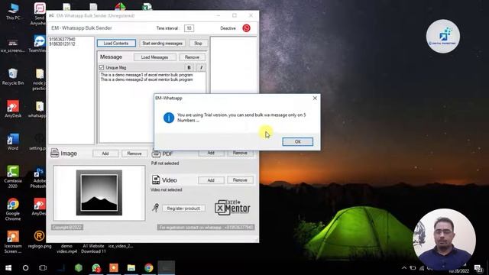Click the Time interval input field

(189, 28)
